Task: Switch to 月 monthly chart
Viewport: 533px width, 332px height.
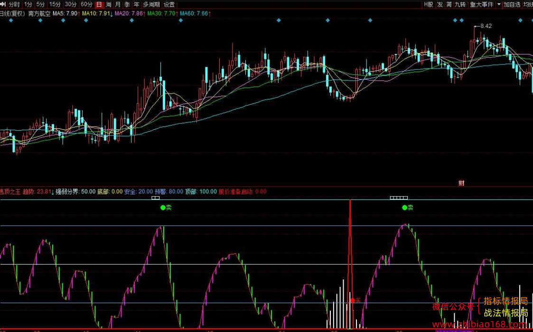Action: [118, 4]
